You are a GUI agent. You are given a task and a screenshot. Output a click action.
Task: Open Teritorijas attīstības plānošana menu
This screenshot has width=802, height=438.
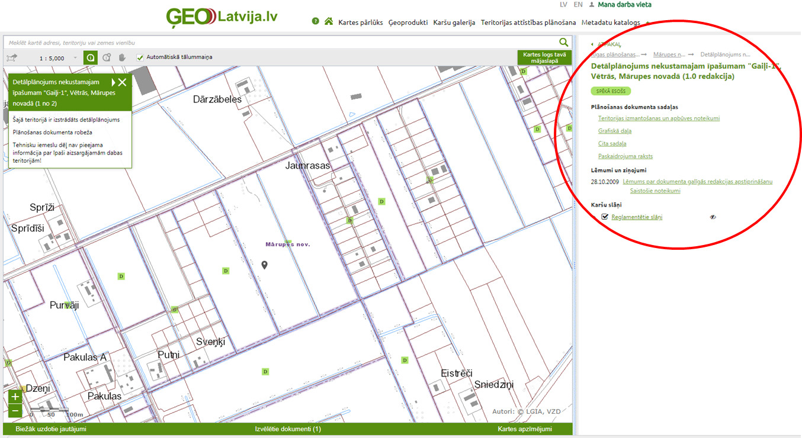click(528, 22)
